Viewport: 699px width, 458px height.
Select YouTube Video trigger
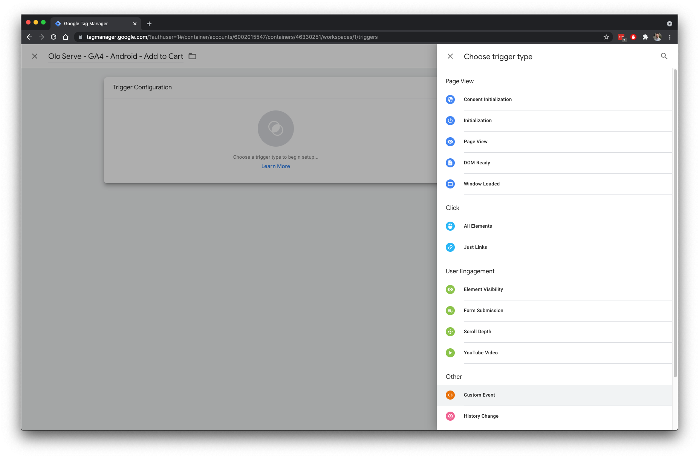click(554, 353)
